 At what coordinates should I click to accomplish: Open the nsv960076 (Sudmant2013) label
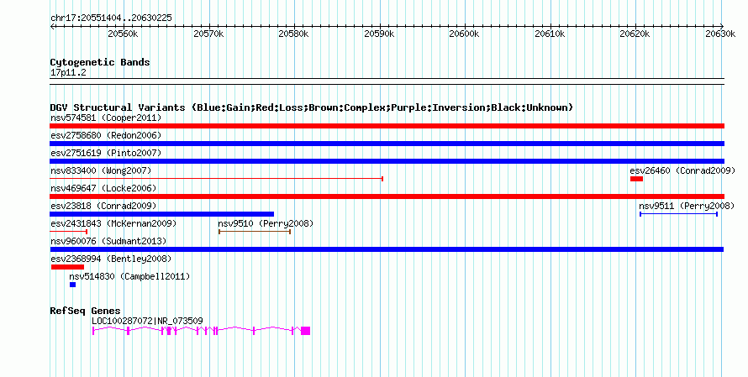click(108, 241)
